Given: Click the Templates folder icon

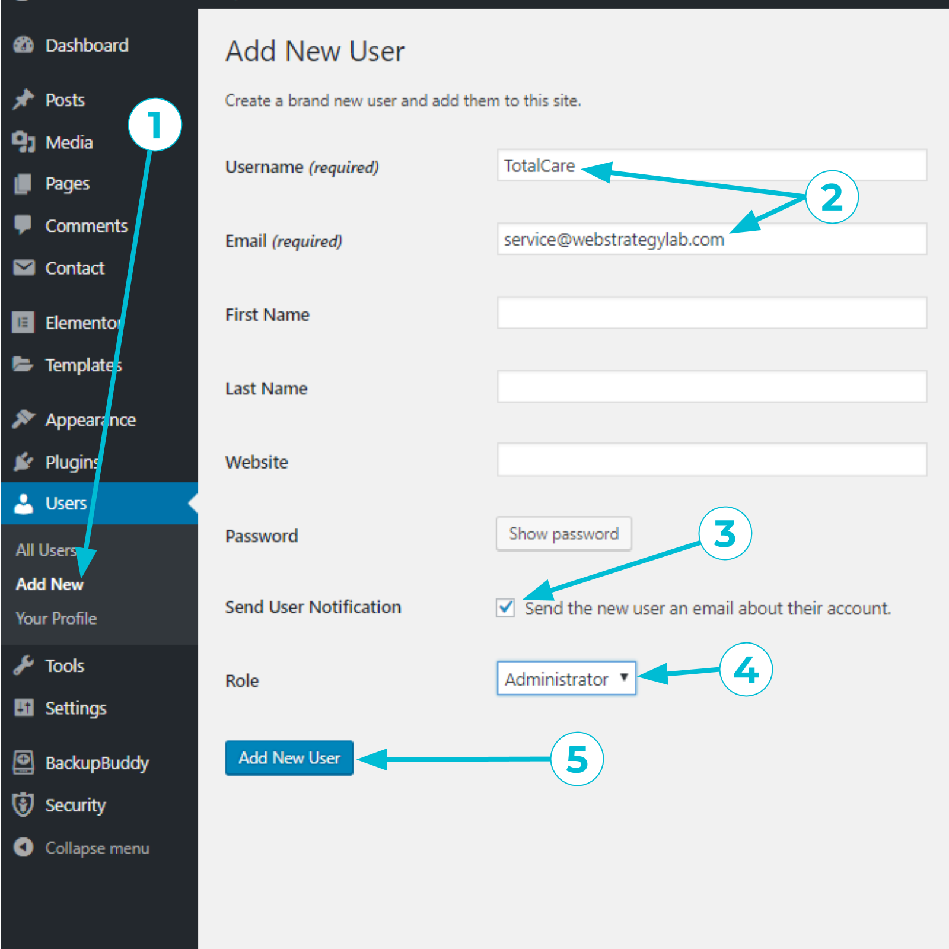Looking at the screenshot, I should (x=24, y=364).
